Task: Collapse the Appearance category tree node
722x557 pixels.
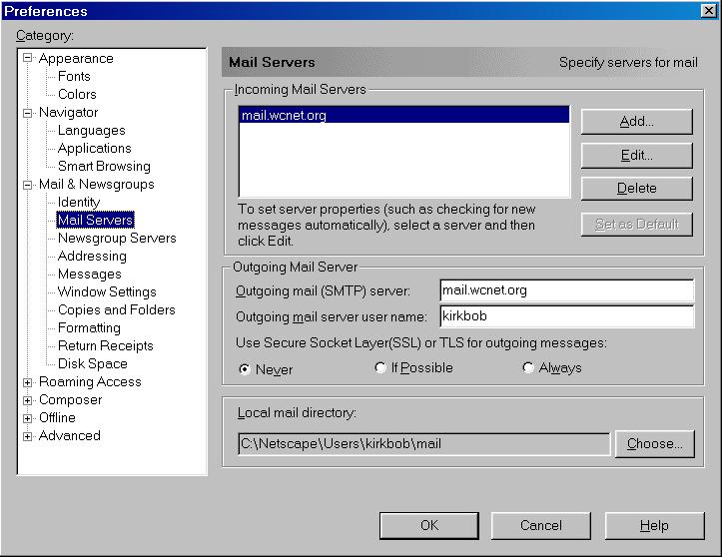Action: (28, 58)
